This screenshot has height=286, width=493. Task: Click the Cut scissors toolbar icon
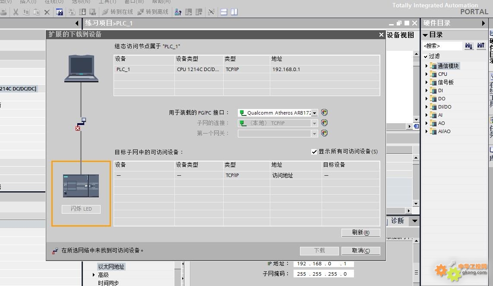pyautogui.click(x=16, y=12)
